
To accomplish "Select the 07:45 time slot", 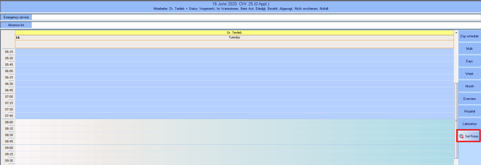I will pos(234,116).
